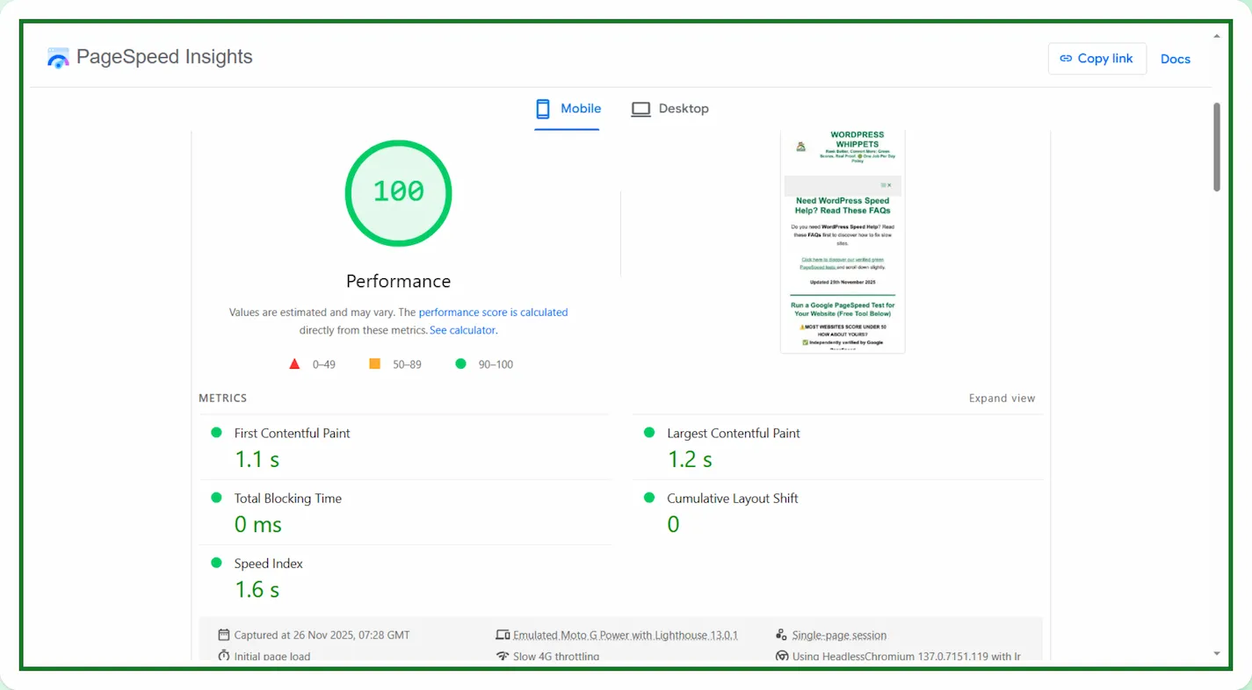This screenshot has height=690, width=1252.
Task: Click the emulated device icon
Action: [503, 635]
